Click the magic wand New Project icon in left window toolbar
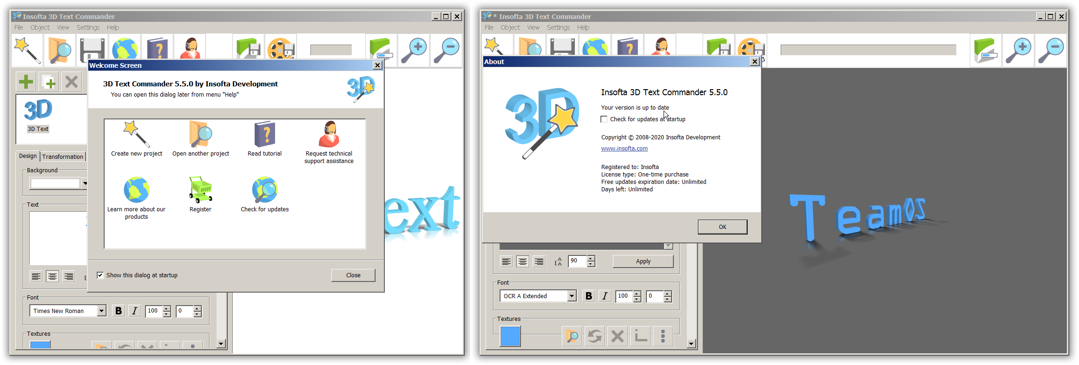Screen dimensions: 1079x365 [27, 49]
